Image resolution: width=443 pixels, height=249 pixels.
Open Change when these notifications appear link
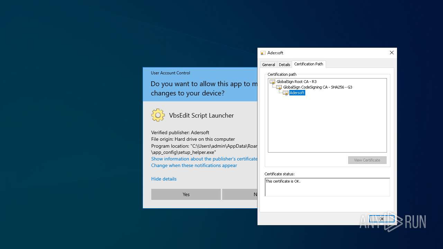pos(194,165)
